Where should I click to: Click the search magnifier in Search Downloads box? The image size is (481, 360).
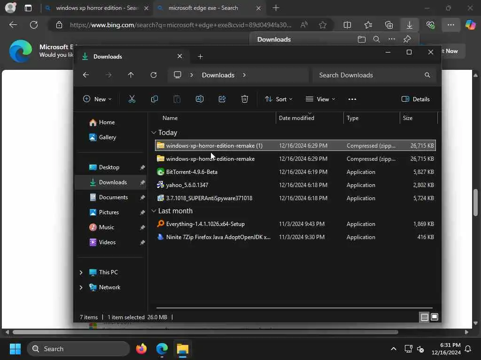[x=427, y=75]
